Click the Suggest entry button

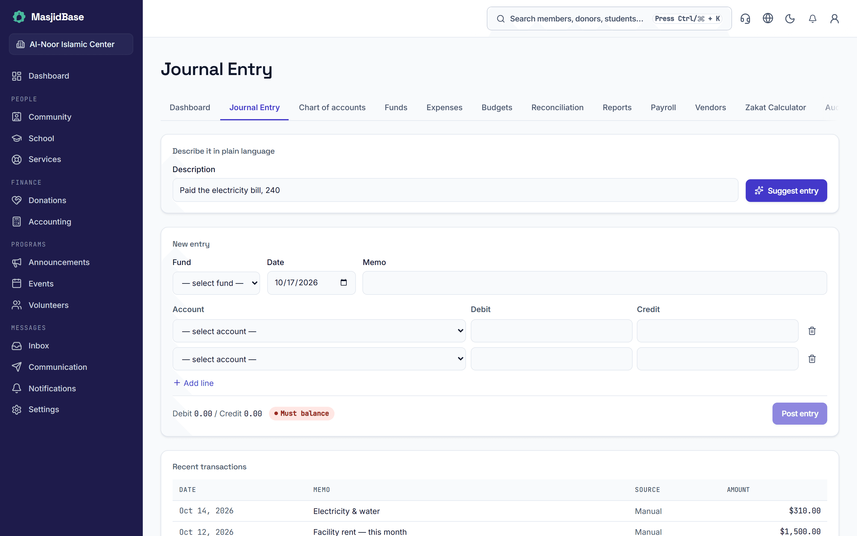point(786,191)
